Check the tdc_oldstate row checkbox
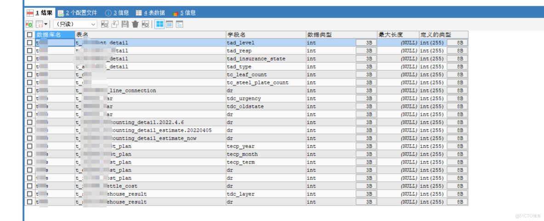 point(30,107)
